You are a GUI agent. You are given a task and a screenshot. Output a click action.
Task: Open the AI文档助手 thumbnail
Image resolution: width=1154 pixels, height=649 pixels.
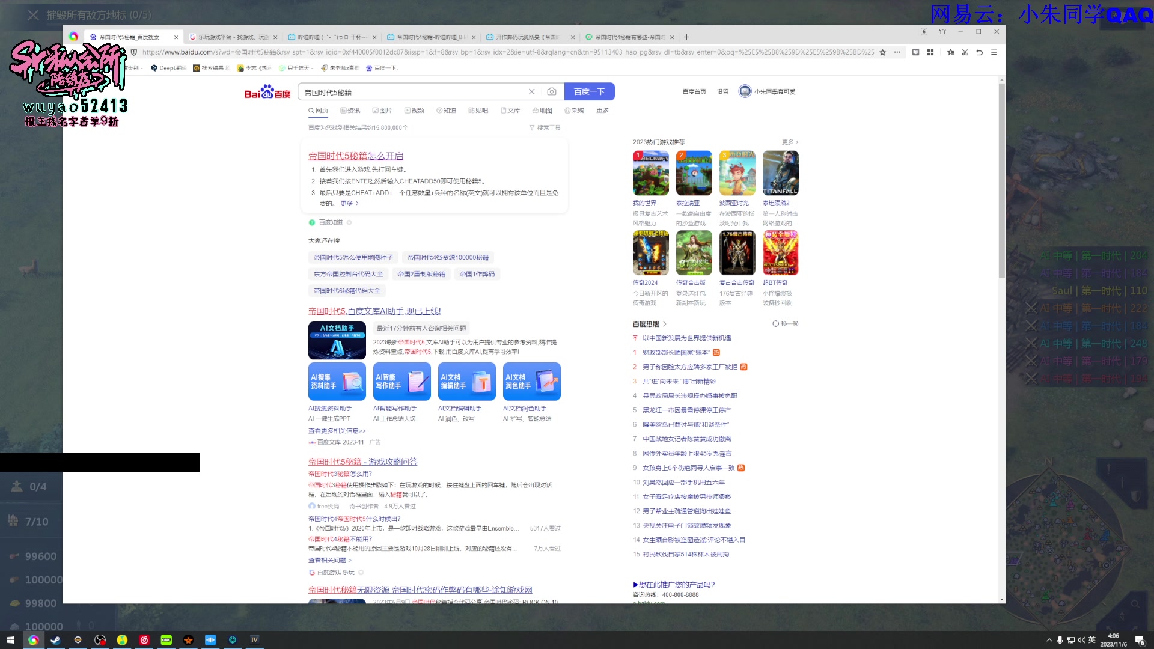(337, 341)
